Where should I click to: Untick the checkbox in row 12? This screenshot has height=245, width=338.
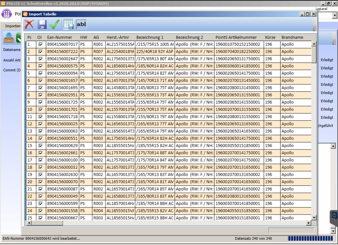coord(40,124)
